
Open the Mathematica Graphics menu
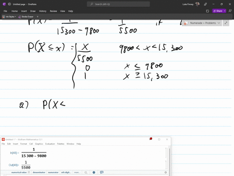(x=39, y=144)
